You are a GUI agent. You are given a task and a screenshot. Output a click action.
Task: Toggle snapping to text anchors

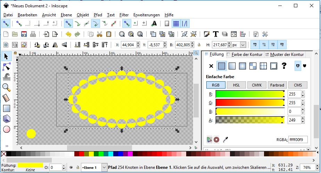154,24
